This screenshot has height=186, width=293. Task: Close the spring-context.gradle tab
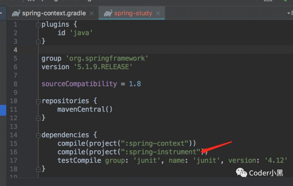[91, 13]
